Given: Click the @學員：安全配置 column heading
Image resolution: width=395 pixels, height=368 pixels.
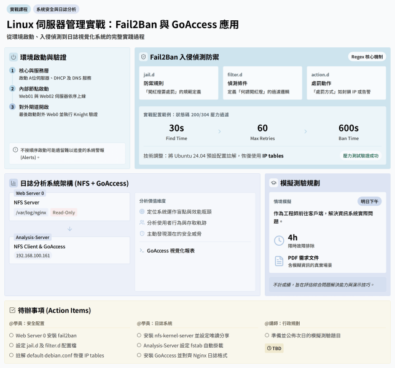Looking at the screenshot, I should 26,323.
